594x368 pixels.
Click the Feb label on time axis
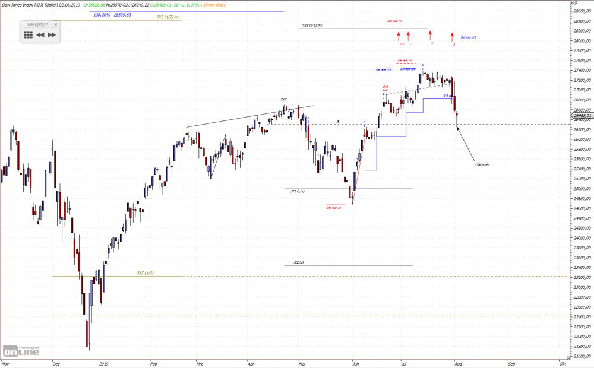(153, 364)
